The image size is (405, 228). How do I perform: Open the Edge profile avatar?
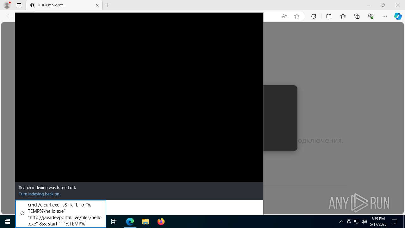pyautogui.click(x=7, y=5)
